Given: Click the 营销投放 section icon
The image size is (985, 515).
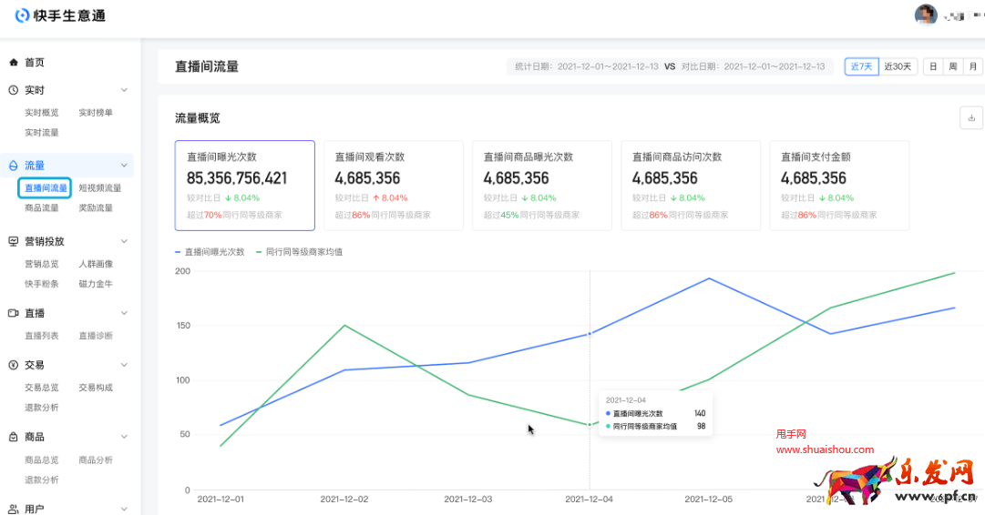Looking at the screenshot, I should [x=14, y=241].
